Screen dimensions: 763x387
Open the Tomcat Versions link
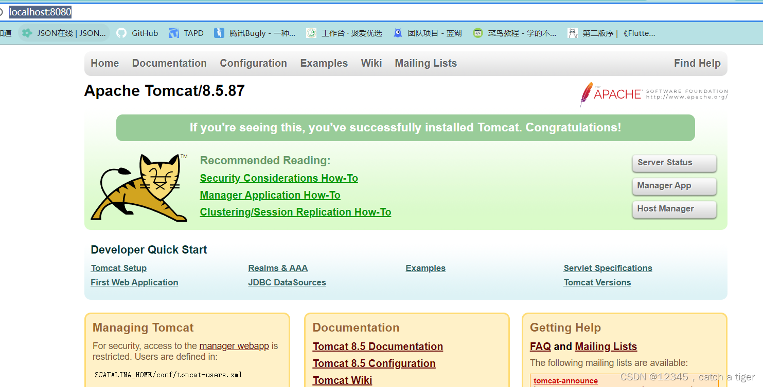(597, 282)
